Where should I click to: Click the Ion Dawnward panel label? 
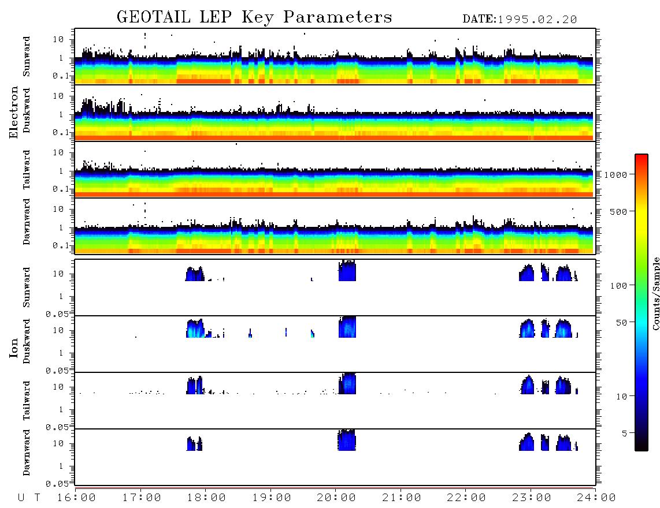point(27,453)
